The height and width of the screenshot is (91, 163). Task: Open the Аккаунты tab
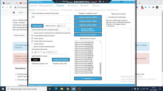[73, 6]
